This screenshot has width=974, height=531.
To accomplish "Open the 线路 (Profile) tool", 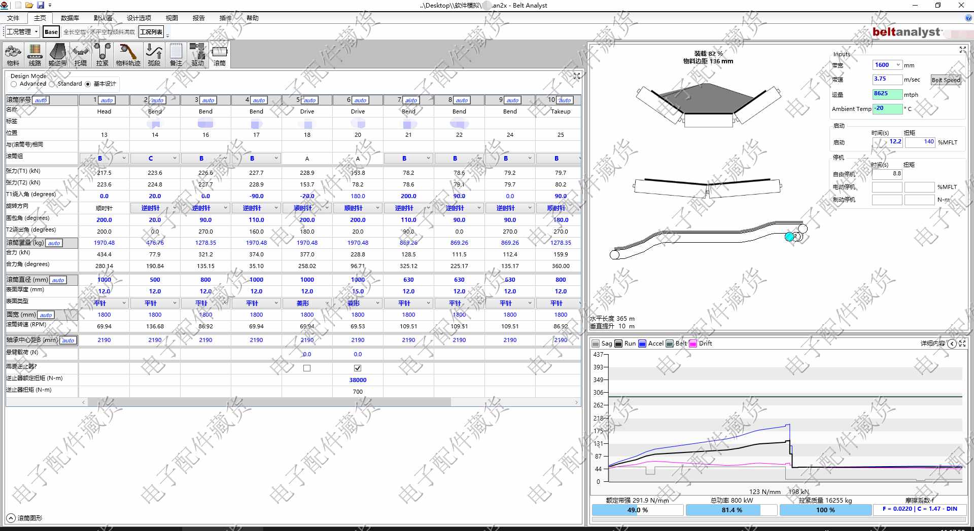I will click(x=35, y=55).
